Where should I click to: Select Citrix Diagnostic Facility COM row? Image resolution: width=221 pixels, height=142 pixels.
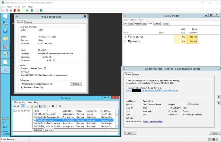click(73, 126)
